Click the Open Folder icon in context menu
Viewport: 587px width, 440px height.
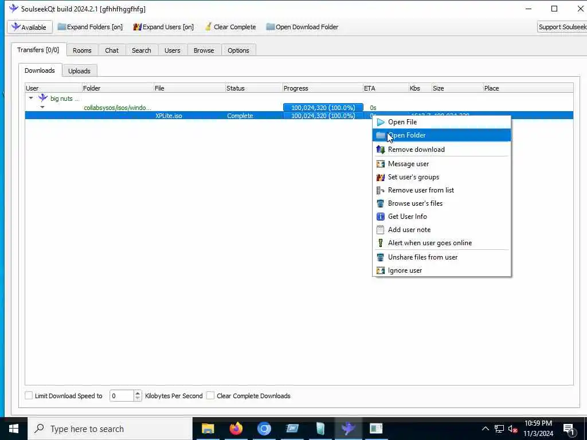click(381, 135)
